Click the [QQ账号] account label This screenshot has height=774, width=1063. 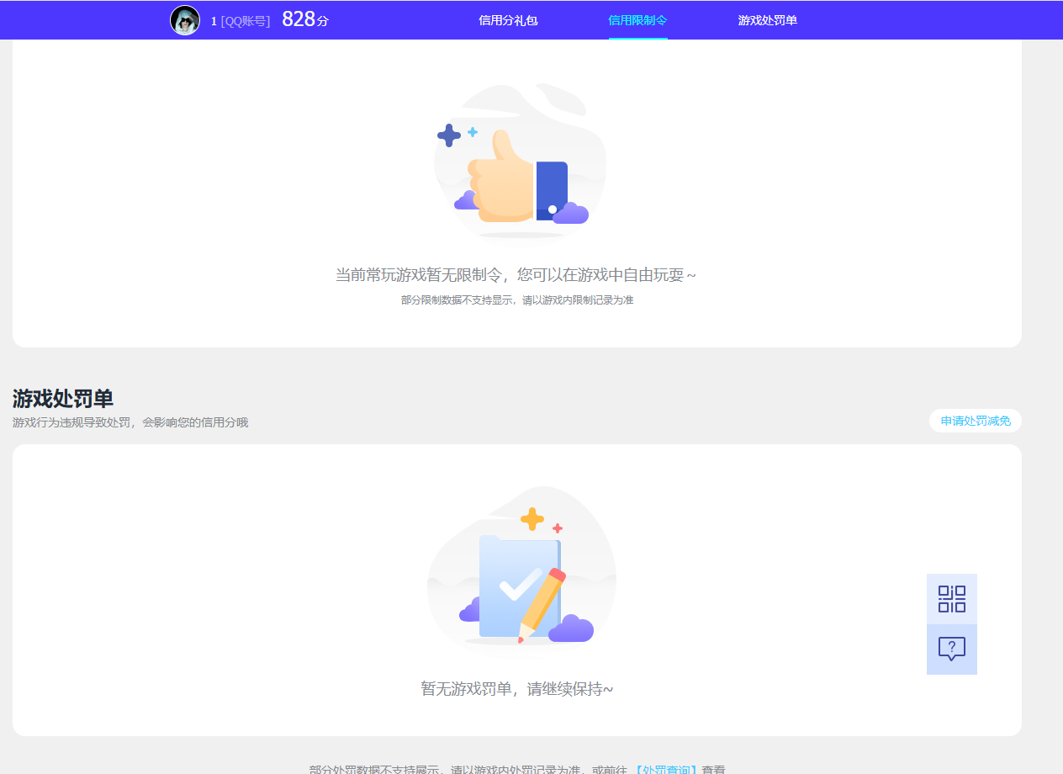tap(246, 21)
